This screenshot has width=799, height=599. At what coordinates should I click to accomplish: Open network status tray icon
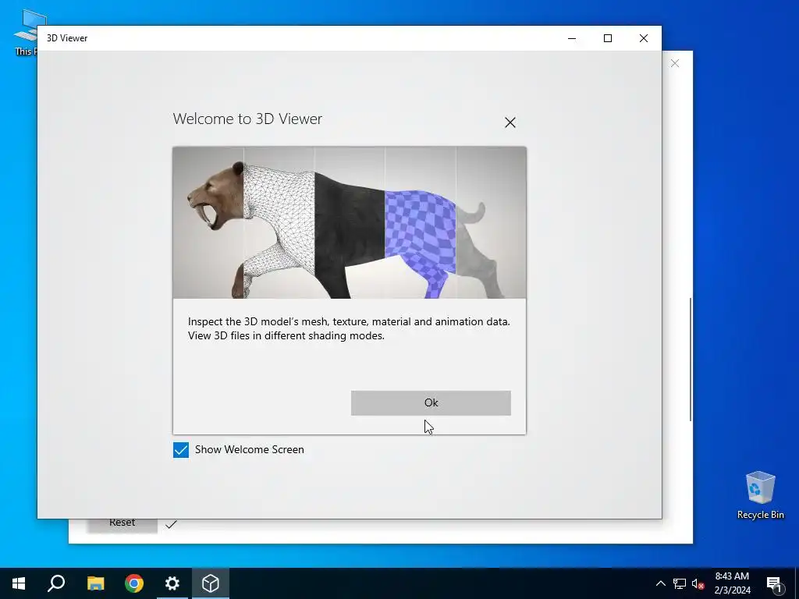680,583
